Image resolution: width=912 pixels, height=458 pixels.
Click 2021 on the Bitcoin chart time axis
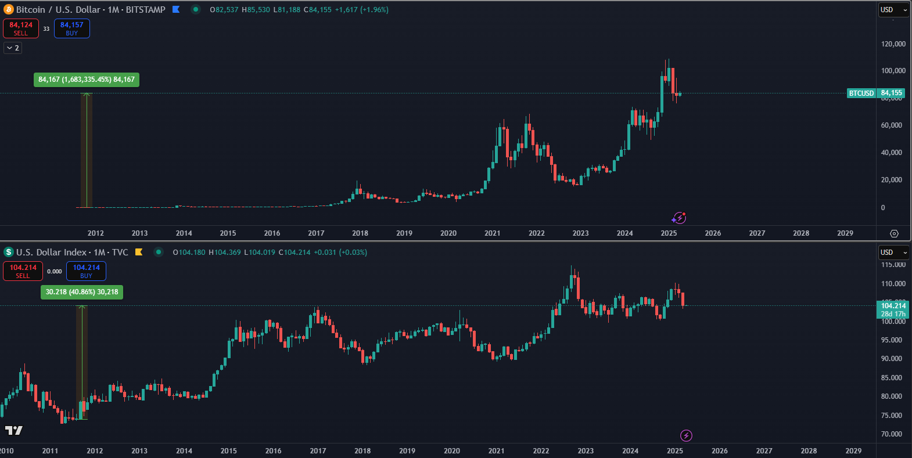click(493, 233)
